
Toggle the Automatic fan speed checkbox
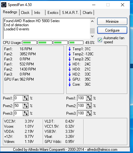(100, 40)
